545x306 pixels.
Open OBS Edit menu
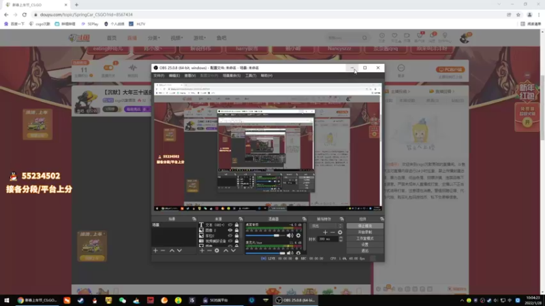coord(174,75)
